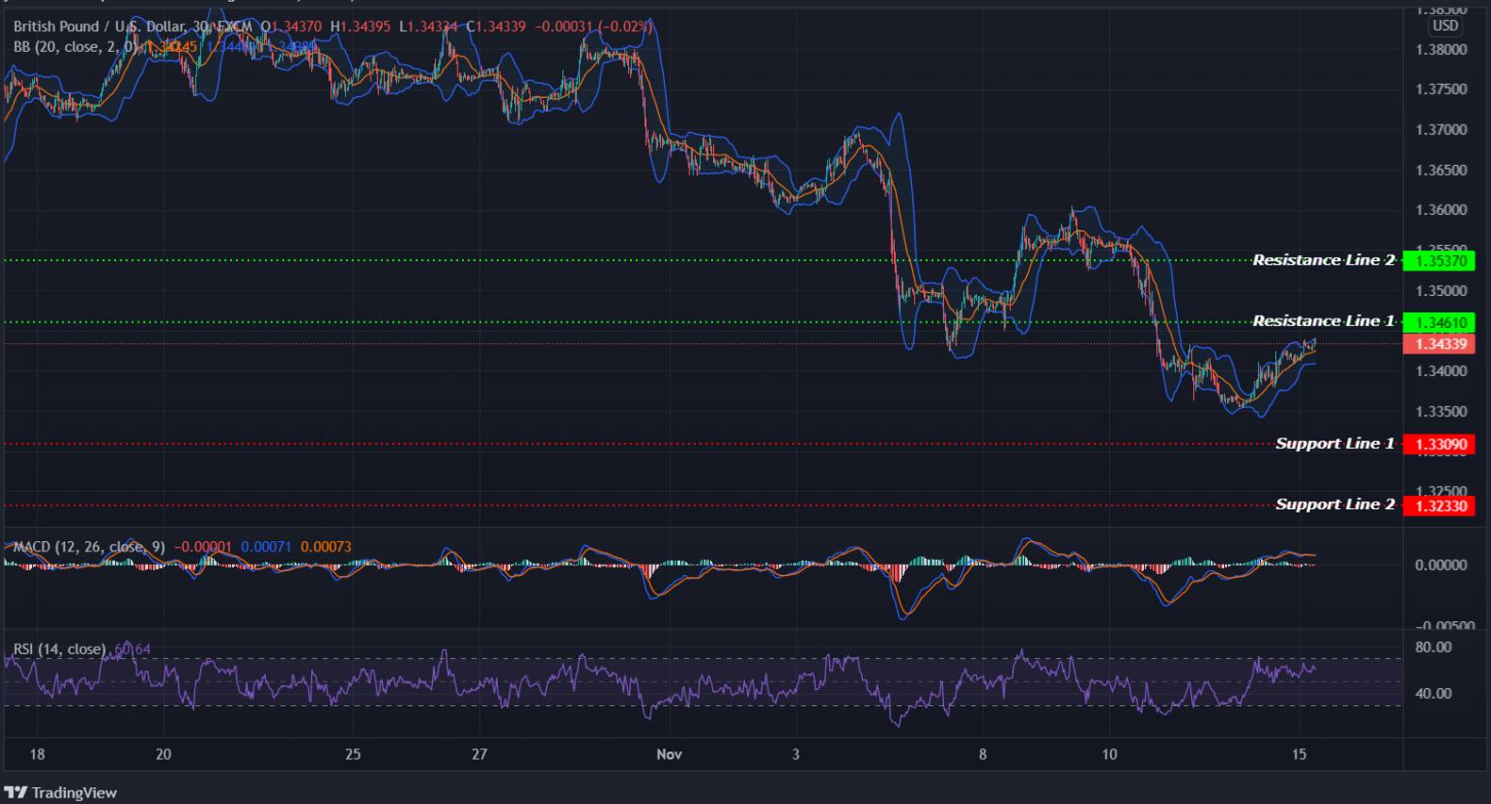The width and height of the screenshot is (1491, 804).
Task: Click the 1.36500 price axis label
Action: 1441,171
